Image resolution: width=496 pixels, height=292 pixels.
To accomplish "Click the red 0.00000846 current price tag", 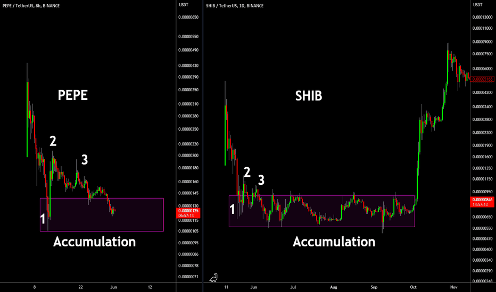I will click(x=482, y=202).
